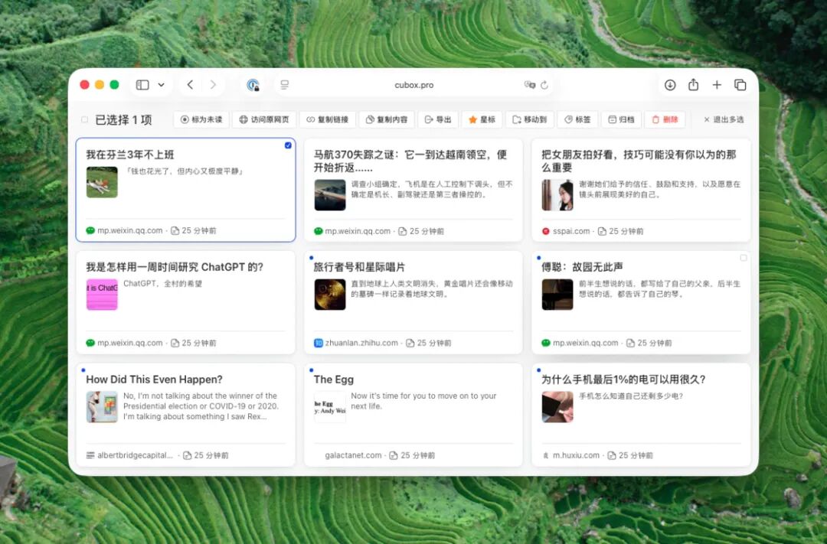
Task: Uncheck the 我在芬兰3年不上班 card checkbox
Action: pyautogui.click(x=288, y=145)
